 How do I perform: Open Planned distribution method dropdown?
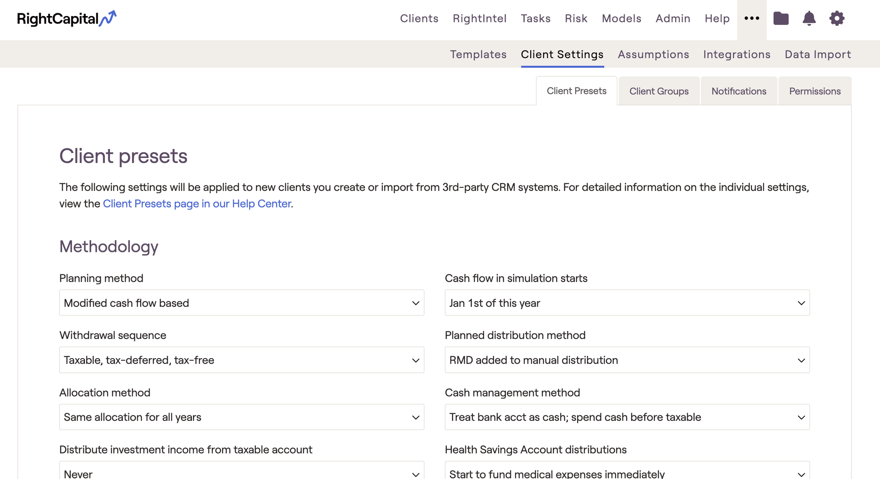(x=627, y=360)
